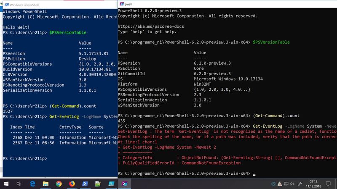Open Firefox from the taskbar

[72, 184]
